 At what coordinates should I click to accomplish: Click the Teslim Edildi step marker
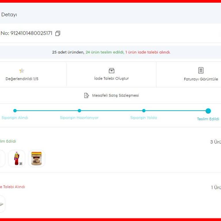(208, 111)
